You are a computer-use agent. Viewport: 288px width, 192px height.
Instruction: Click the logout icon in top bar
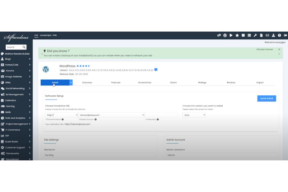pos(285,35)
